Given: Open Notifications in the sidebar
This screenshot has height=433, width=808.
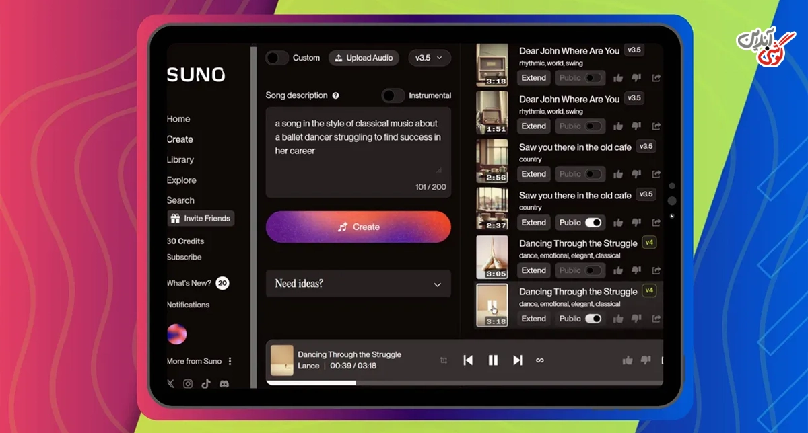Looking at the screenshot, I should (x=188, y=305).
